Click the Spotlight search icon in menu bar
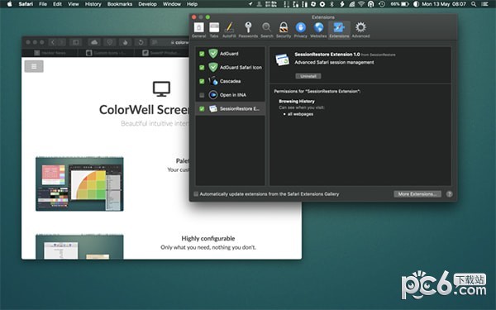496x310 pixels. click(474, 4)
